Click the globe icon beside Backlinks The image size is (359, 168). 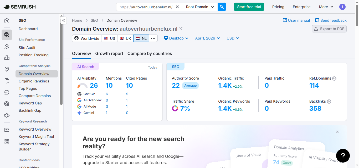coord(329,101)
